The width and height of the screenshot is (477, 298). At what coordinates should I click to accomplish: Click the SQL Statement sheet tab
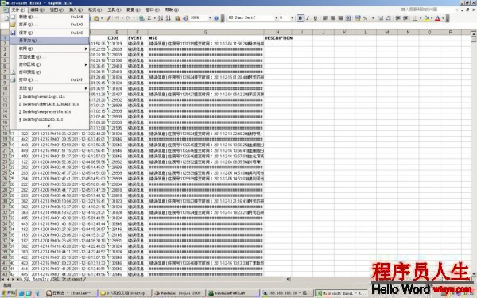(x=68, y=279)
